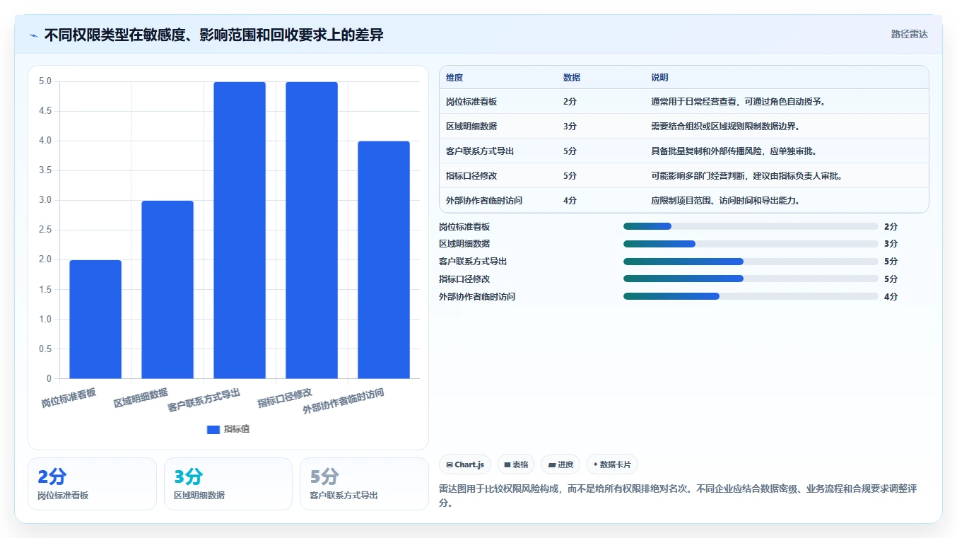Click the 4分 value beside the progress bars
This screenshot has height=538, width=957.
891,297
